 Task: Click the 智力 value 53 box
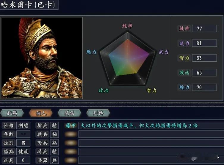(x=204, y=58)
